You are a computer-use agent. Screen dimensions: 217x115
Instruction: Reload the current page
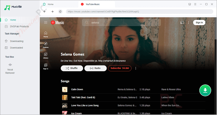pos(60,12)
